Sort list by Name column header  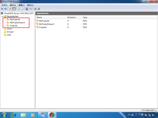point(51,17)
